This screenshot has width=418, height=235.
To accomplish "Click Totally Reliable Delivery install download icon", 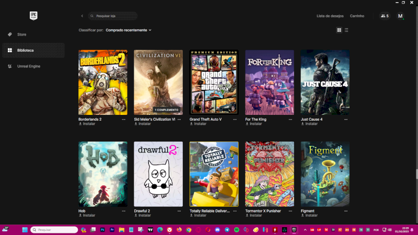I will click(191, 215).
